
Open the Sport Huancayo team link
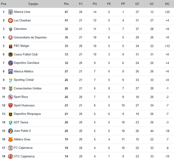click(x=24, y=105)
